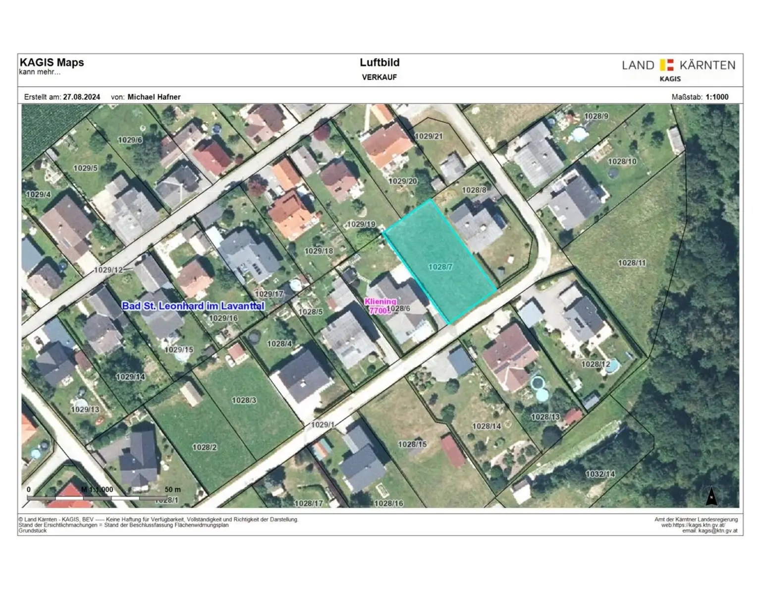Click the Land Kärnten flag logo

point(667,65)
